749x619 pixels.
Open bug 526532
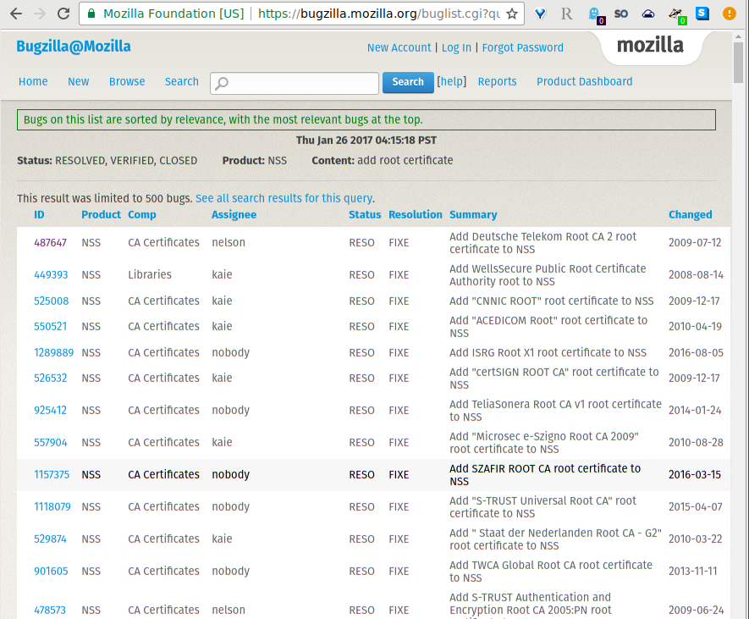click(x=50, y=379)
